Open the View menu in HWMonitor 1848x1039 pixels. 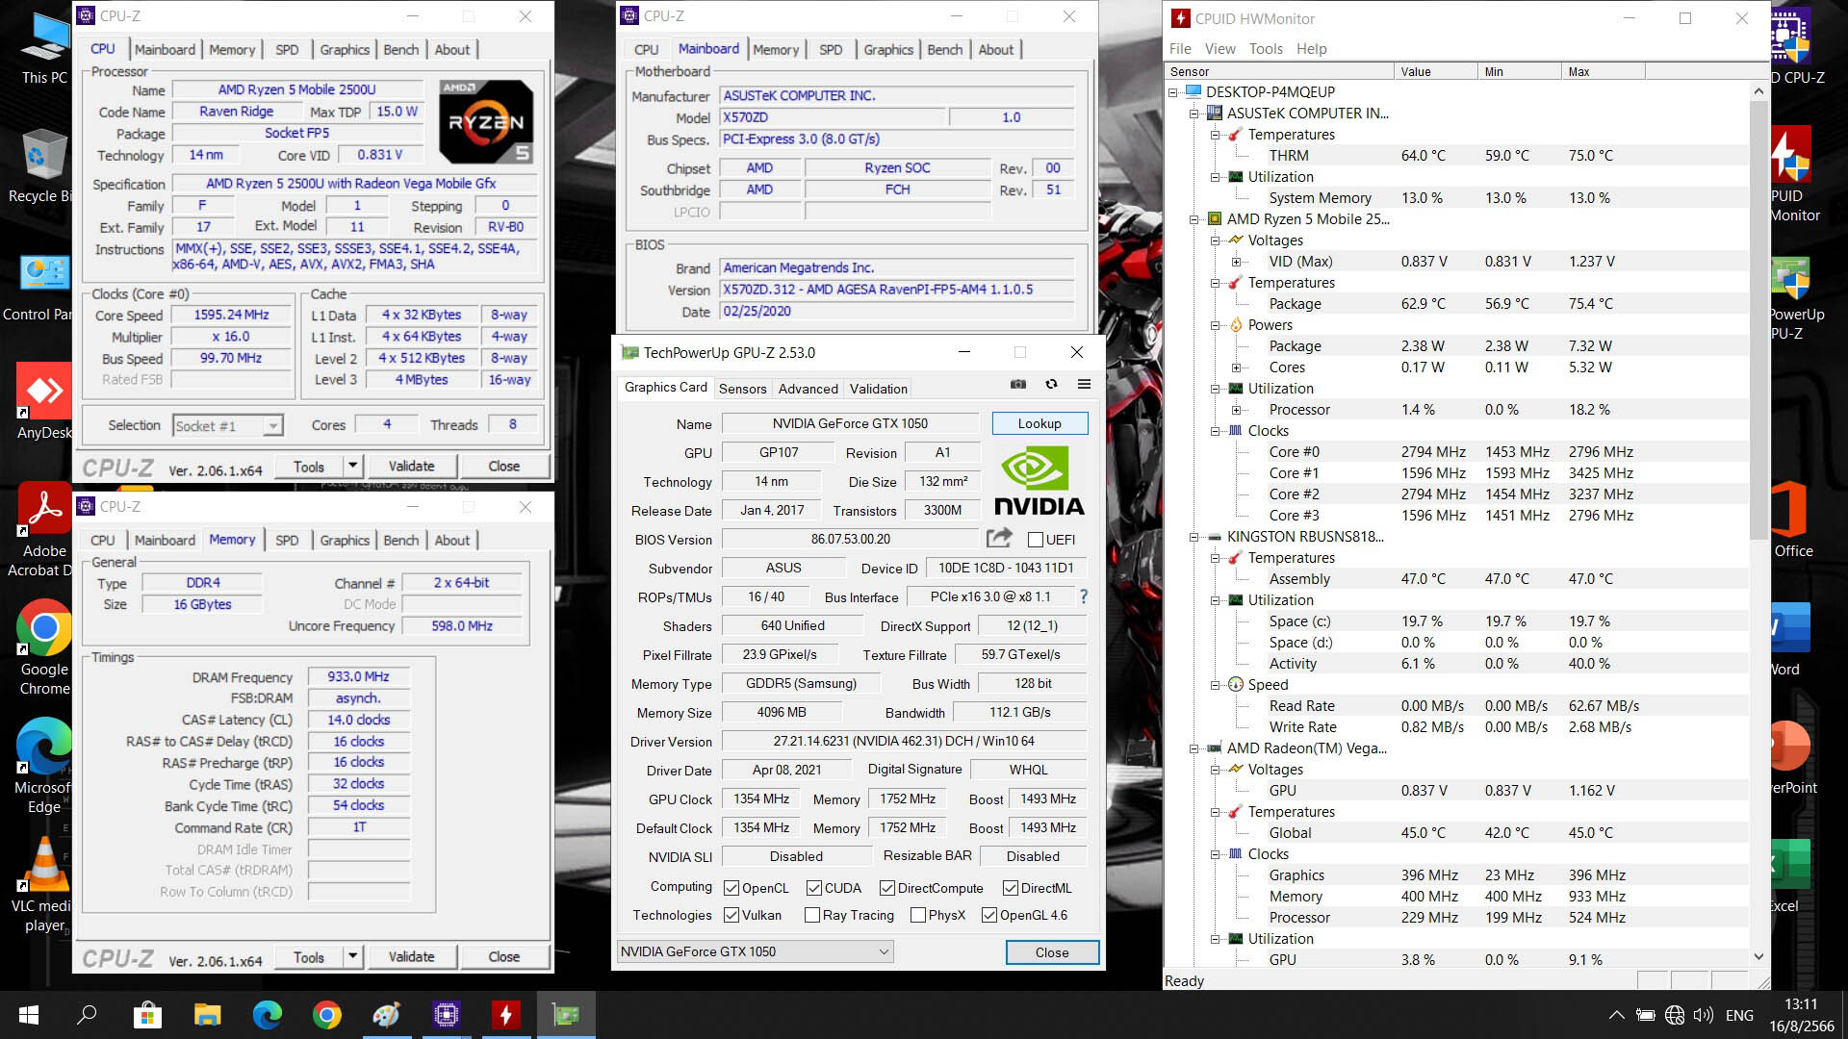(x=1219, y=48)
